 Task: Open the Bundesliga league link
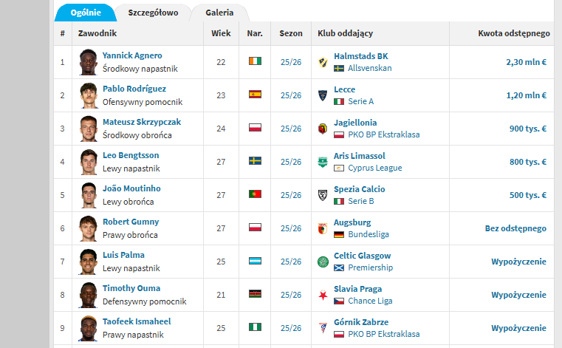(369, 234)
